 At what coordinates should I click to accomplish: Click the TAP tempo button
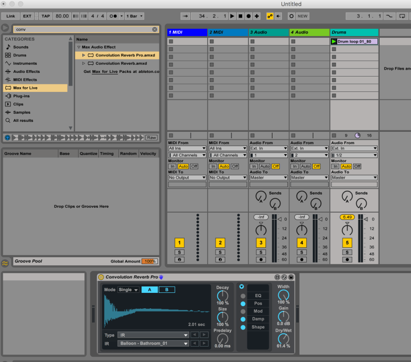[46, 16]
